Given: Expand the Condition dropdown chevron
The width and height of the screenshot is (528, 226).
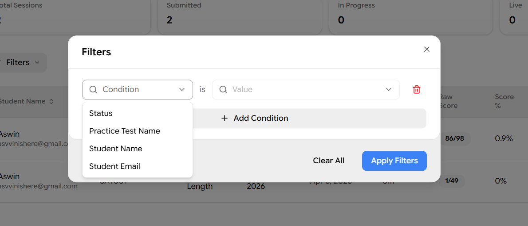Looking at the screenshot, I should coord(182,89).
